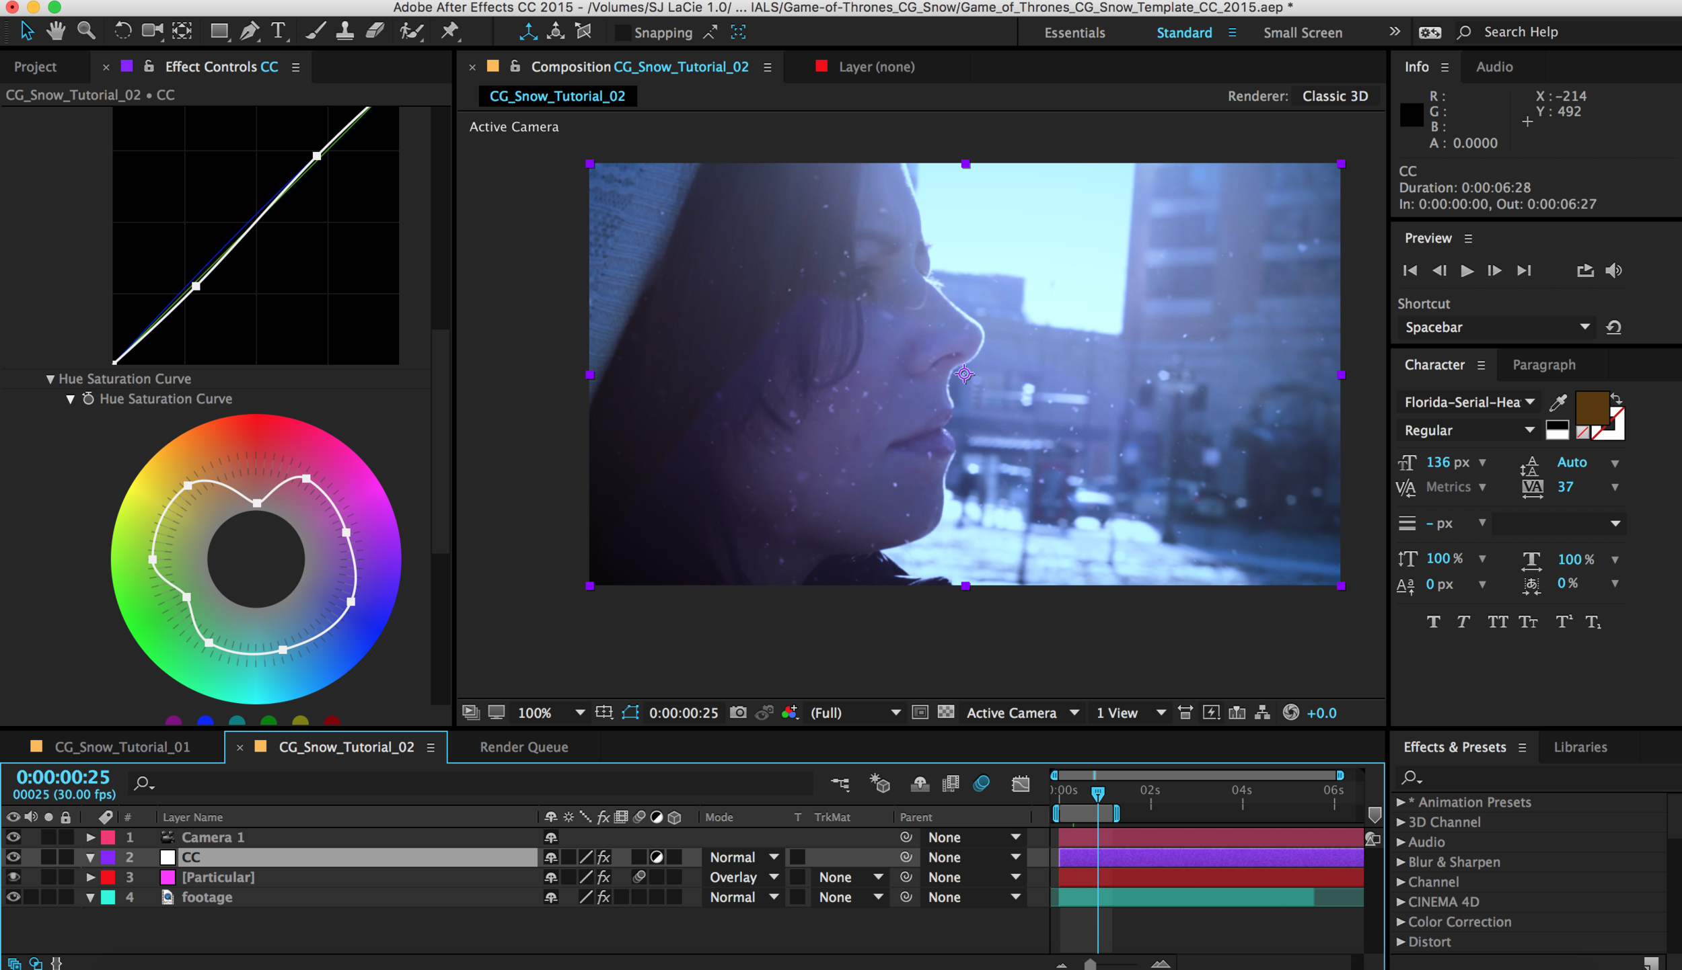Open the Render Queue tab
1682x970 pixels.
[x=523, y=747]
